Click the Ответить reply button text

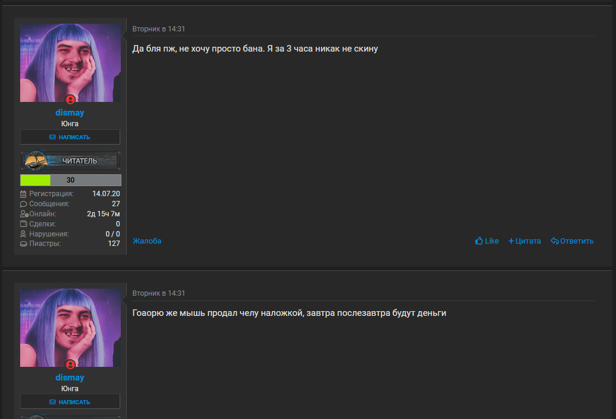577,241
